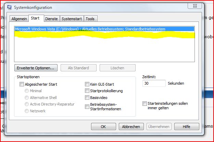Open Hilfe for the dialog

(187, 127)
